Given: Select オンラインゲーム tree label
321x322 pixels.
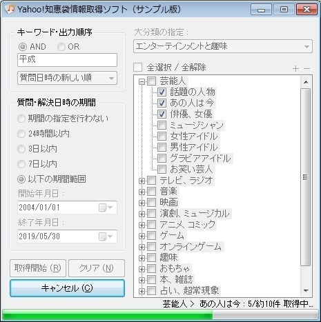Looking at the screenshot, I should coord(191,247).
